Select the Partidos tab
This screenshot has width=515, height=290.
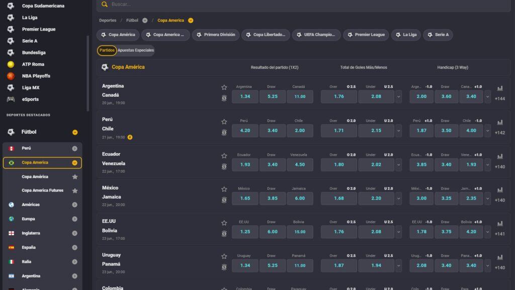coord(108,51)
